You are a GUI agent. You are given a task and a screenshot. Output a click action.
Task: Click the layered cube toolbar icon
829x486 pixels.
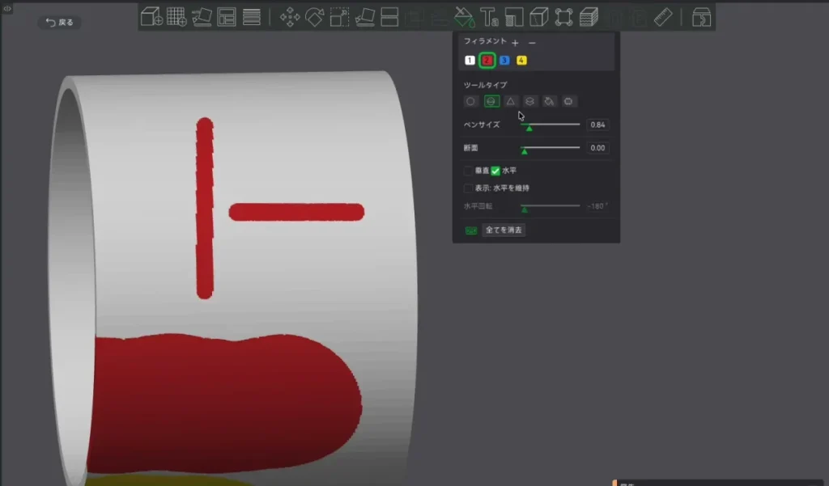point(589,17)
